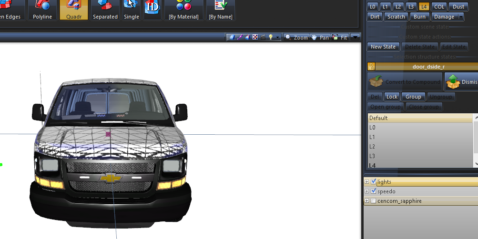The height and width of the screenshot is (239, 478).
Task: Expand the cencom_sapphire tree node
Action: (367, 201)
